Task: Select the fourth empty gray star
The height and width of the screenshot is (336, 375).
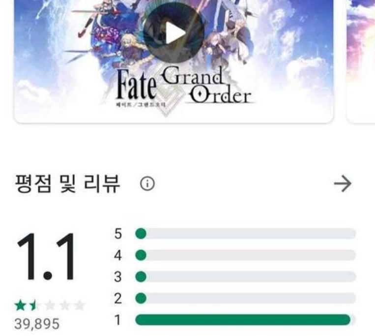Action: 64,305
